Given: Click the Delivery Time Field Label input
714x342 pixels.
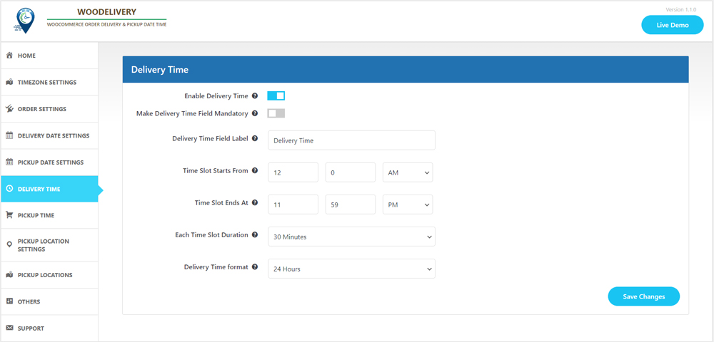Looking at the screenshot, I should pos(351,140).
